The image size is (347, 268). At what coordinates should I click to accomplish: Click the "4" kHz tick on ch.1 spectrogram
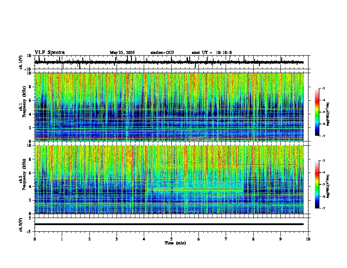pos(30,114)
